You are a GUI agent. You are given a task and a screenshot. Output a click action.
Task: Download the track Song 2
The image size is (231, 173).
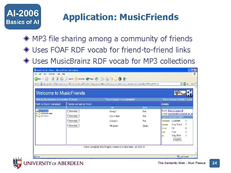pyautogui.click(x=73, y=111)
